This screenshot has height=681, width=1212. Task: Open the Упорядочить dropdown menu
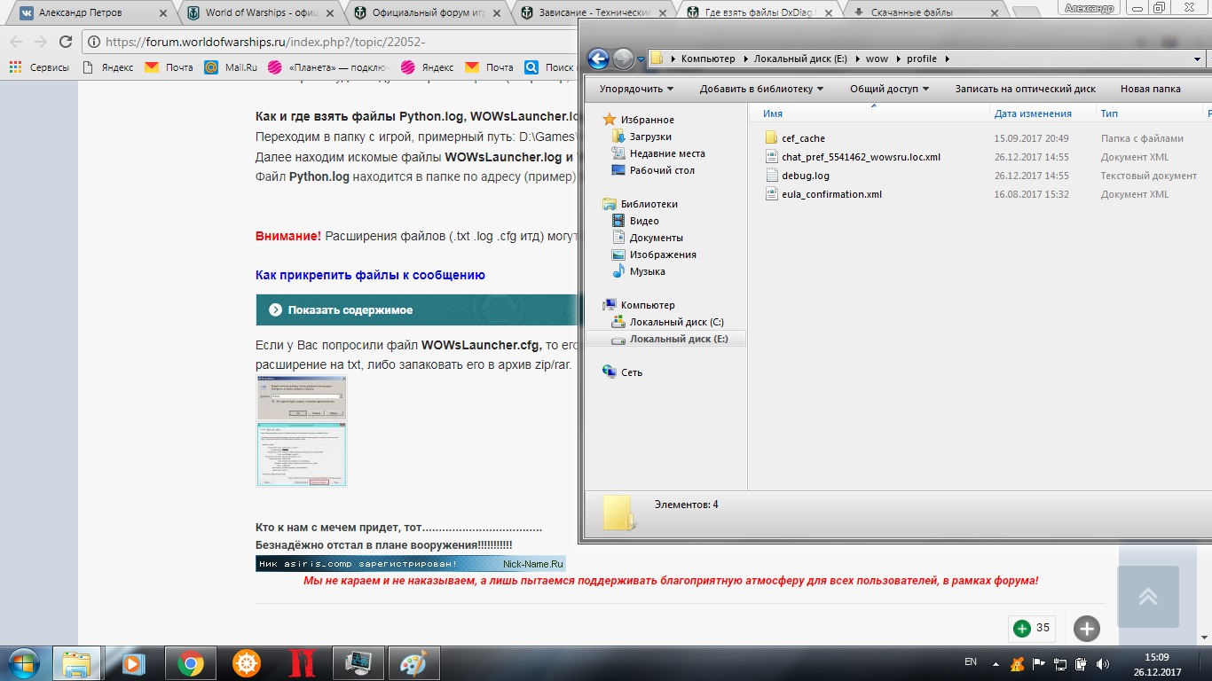coord(636,89)
